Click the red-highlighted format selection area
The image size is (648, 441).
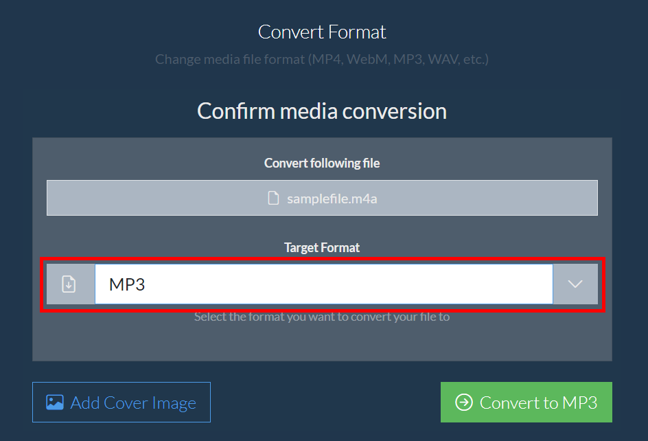point(323,284)
